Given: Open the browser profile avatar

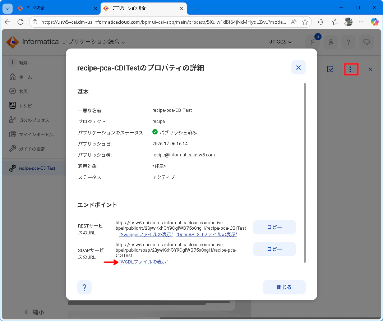Looking at the screenshot, I should click(348, 22).
